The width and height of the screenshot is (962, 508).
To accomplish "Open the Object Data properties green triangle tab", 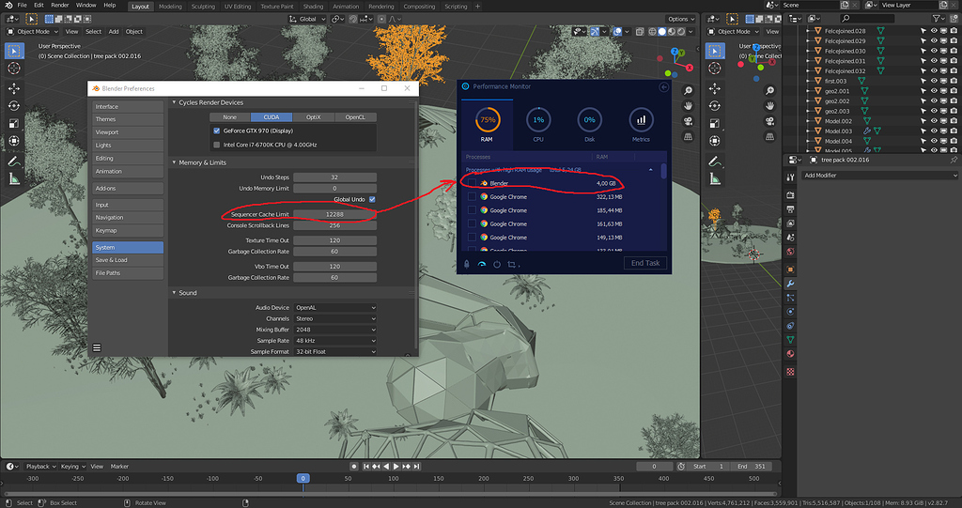I will tap(790, 339).
